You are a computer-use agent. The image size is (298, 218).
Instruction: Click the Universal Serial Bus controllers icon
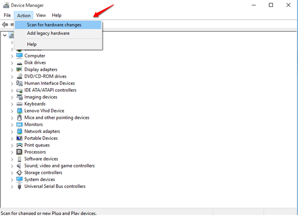[x=20, y=186]
